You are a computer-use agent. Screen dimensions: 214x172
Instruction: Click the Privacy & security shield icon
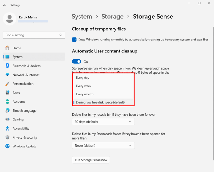[7, 137]
